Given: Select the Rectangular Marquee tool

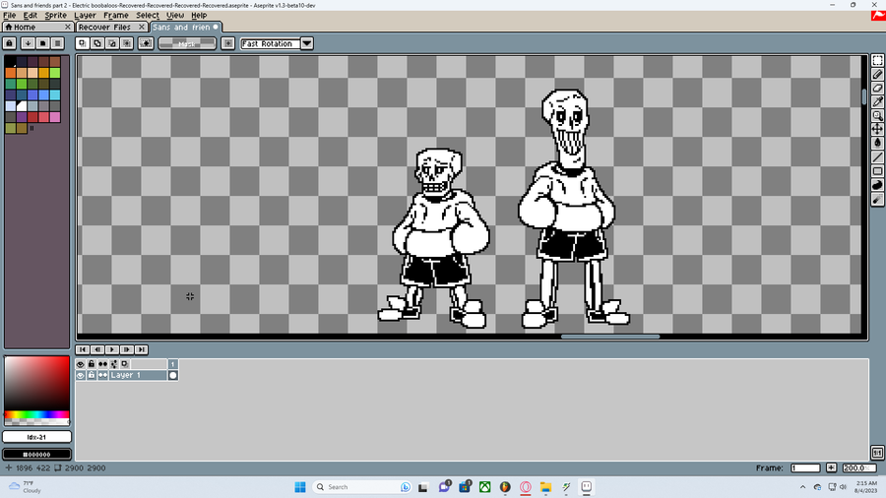Looking at the screenshot, I should [877, 60].
